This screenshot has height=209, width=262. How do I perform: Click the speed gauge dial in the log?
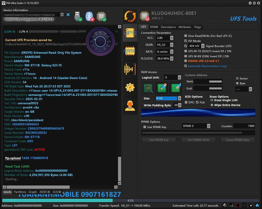click(x=100, y=42)
